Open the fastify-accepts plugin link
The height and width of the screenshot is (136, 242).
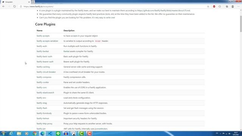(x=43, y=36)
